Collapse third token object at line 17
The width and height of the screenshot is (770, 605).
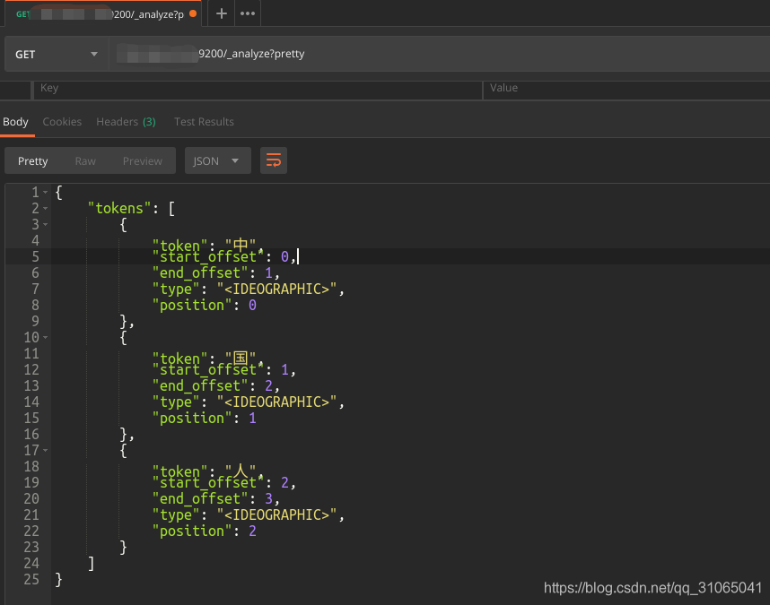coord(45,450)
